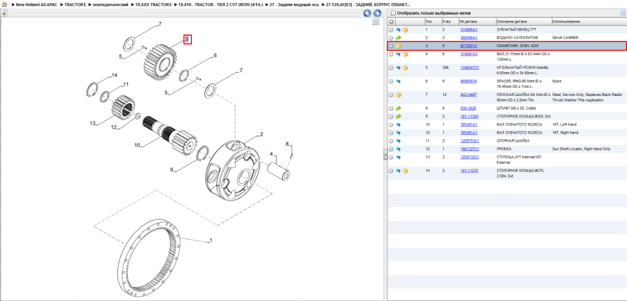Click the blue arrow icon for part 1259732C1
627x301 pixels.
coord(398,157)
